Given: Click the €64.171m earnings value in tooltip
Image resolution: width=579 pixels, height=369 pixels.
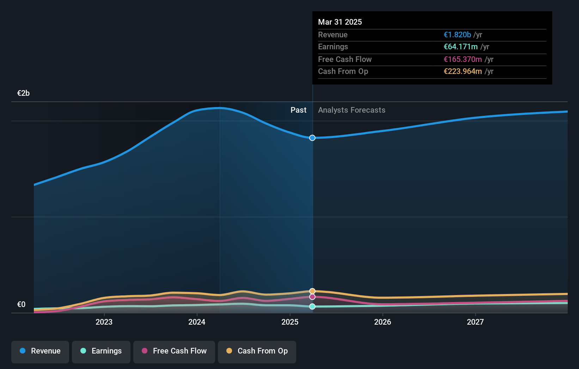Looking at the screenshot, I should [461, 46].
